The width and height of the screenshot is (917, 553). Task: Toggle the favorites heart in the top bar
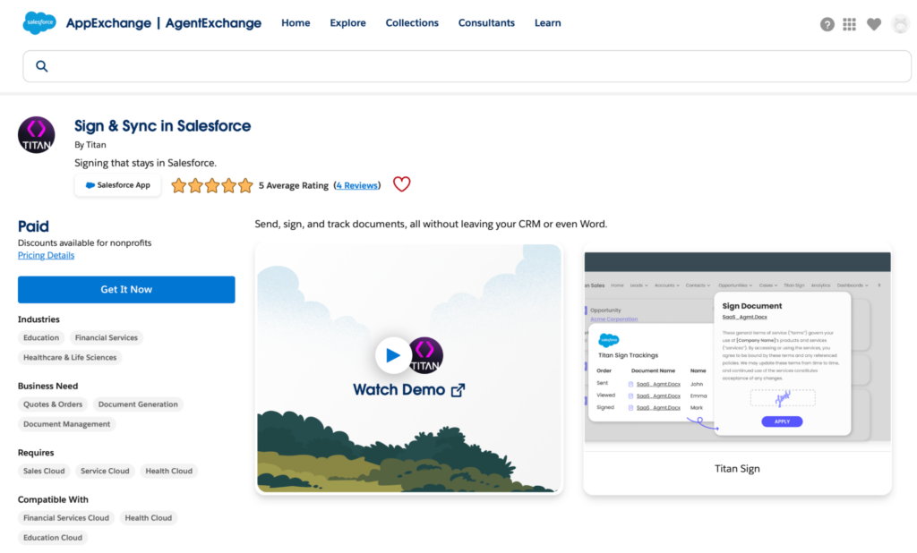pyautogui.click(x=873, y=24)
